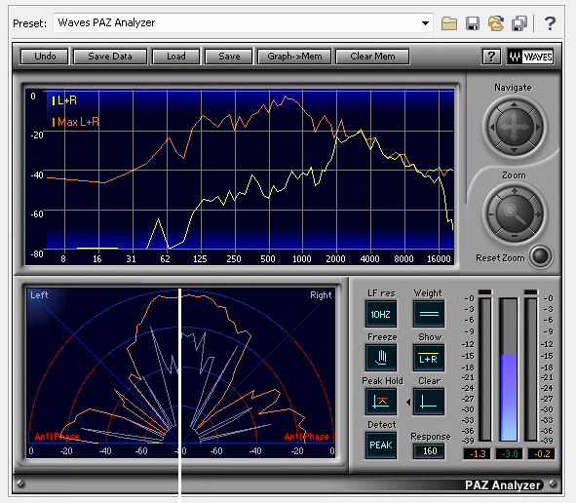This screenshot has height=503, width=576.
Task: Click the boxed question mark in plugin toolbar
Action: coord(491,57)
